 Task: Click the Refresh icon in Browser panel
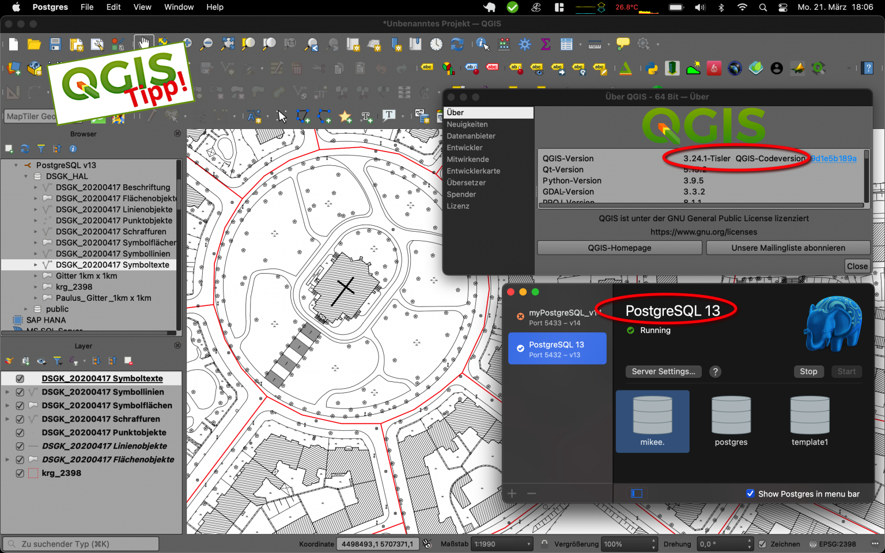point(25,149)
